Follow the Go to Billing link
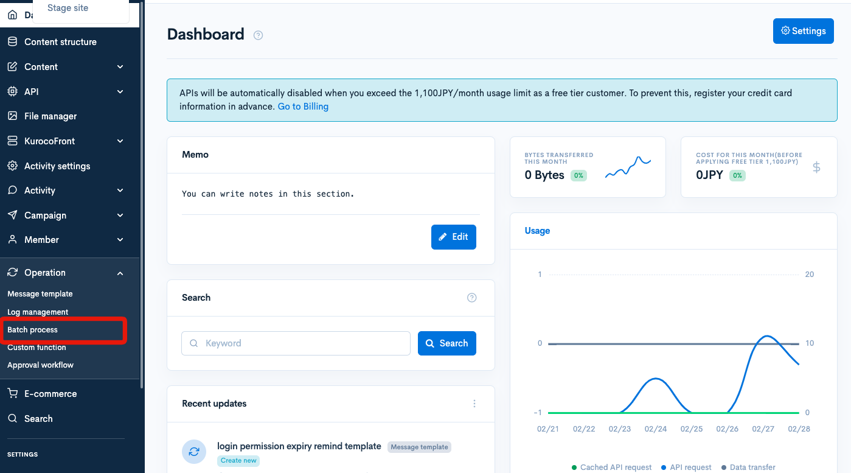This screenshot has width=851, height=473. click(x=303, y=107)
